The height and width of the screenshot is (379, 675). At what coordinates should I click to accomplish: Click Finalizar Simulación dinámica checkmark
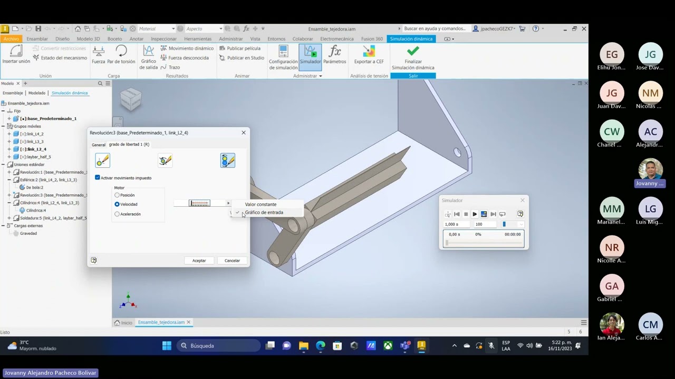(413, 57)
